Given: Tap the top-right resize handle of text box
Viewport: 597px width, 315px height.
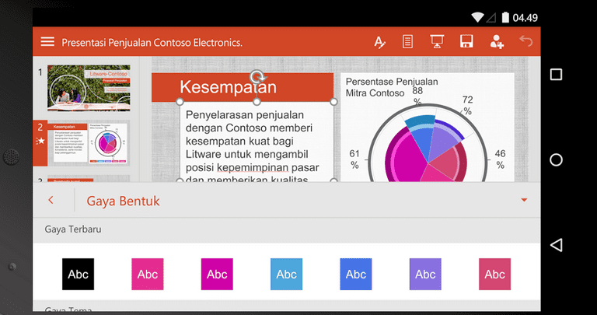Looking at the screenshot, I should click(333, 102).
